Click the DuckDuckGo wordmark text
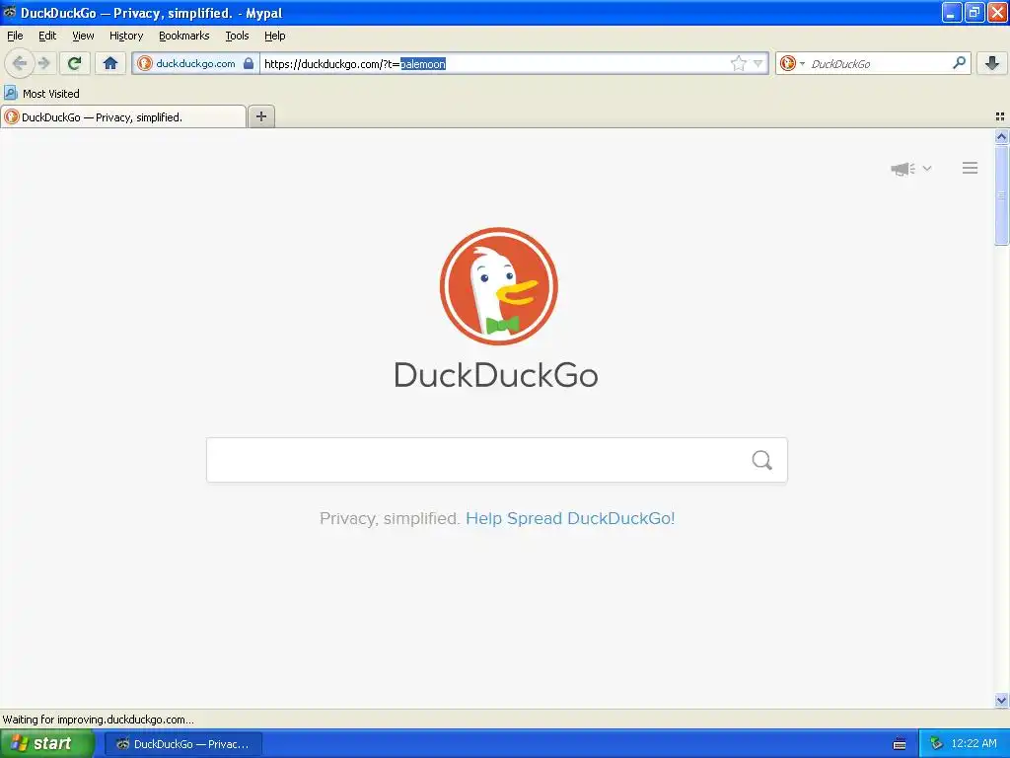 point(496,374)
